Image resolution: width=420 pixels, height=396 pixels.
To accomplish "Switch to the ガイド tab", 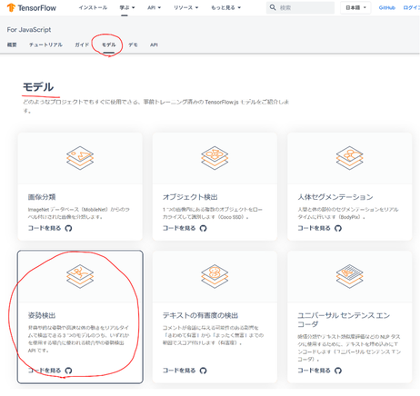I will [x=82, y=45].
